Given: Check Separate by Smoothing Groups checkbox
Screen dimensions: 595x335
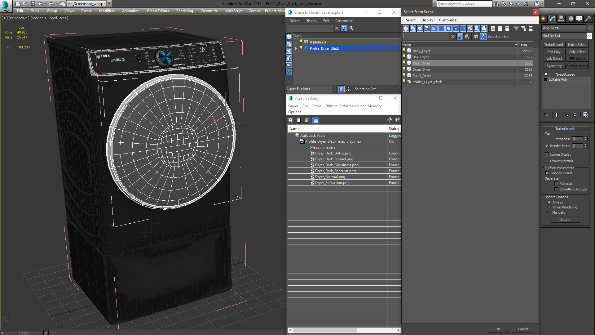Looking at the screenshot, I should click(556, 189).
